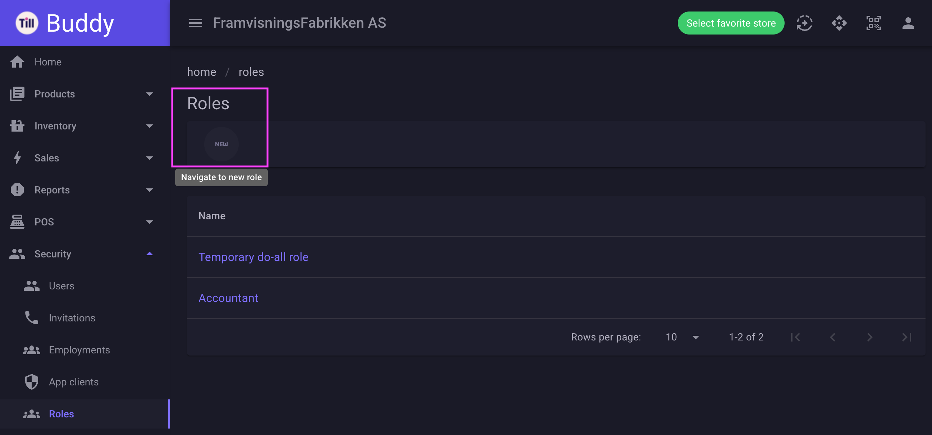Image resolution: width=932 pixels, height=435 pixels.
Task: Click the 1-2 of 2 pagination text
Action: click(746, 337)
